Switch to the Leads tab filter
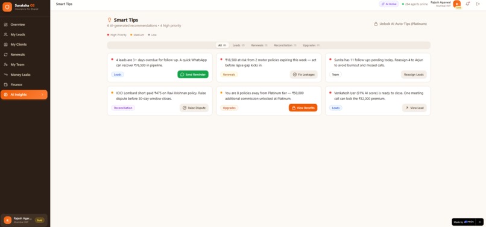 click(x=238, y=45)
